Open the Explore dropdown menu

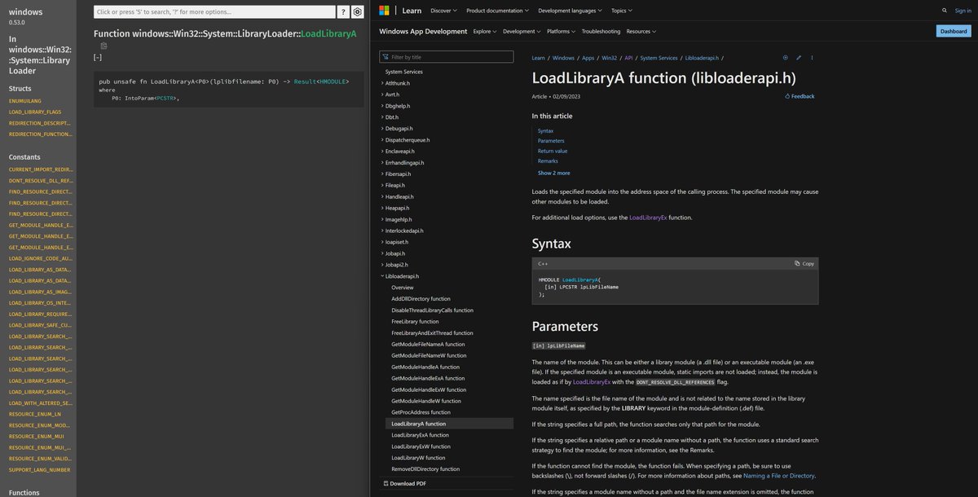(x=484, y=31)
